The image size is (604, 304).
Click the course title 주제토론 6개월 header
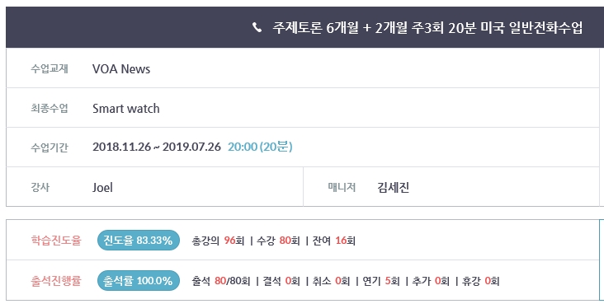pos(427,27)
